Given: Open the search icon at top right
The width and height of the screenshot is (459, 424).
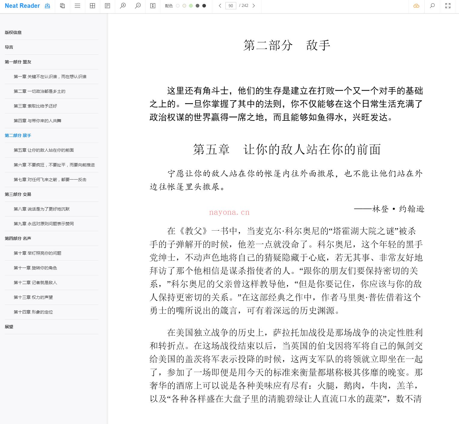Looking at the screenshot, I should click(432, 6).
